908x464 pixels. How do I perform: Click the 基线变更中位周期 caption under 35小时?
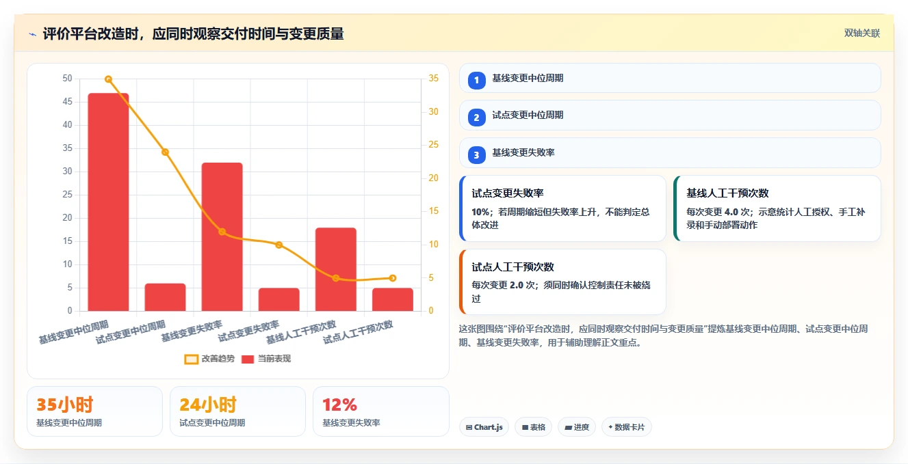click(x=69, y=423)
